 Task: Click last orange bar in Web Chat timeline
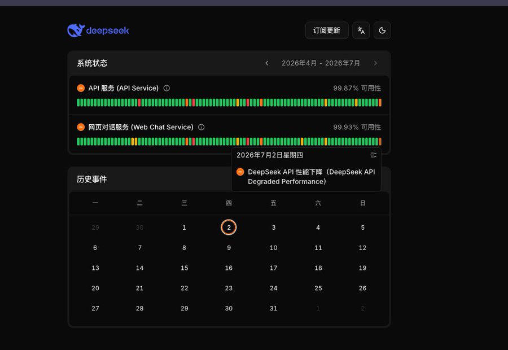pyautogui.click(x=380, y=142)
